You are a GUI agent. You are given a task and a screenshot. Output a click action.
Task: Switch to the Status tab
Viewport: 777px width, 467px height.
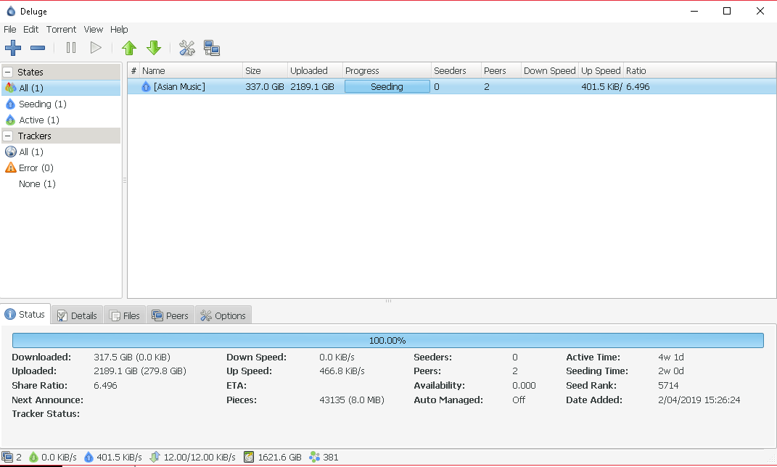(25, 314)
